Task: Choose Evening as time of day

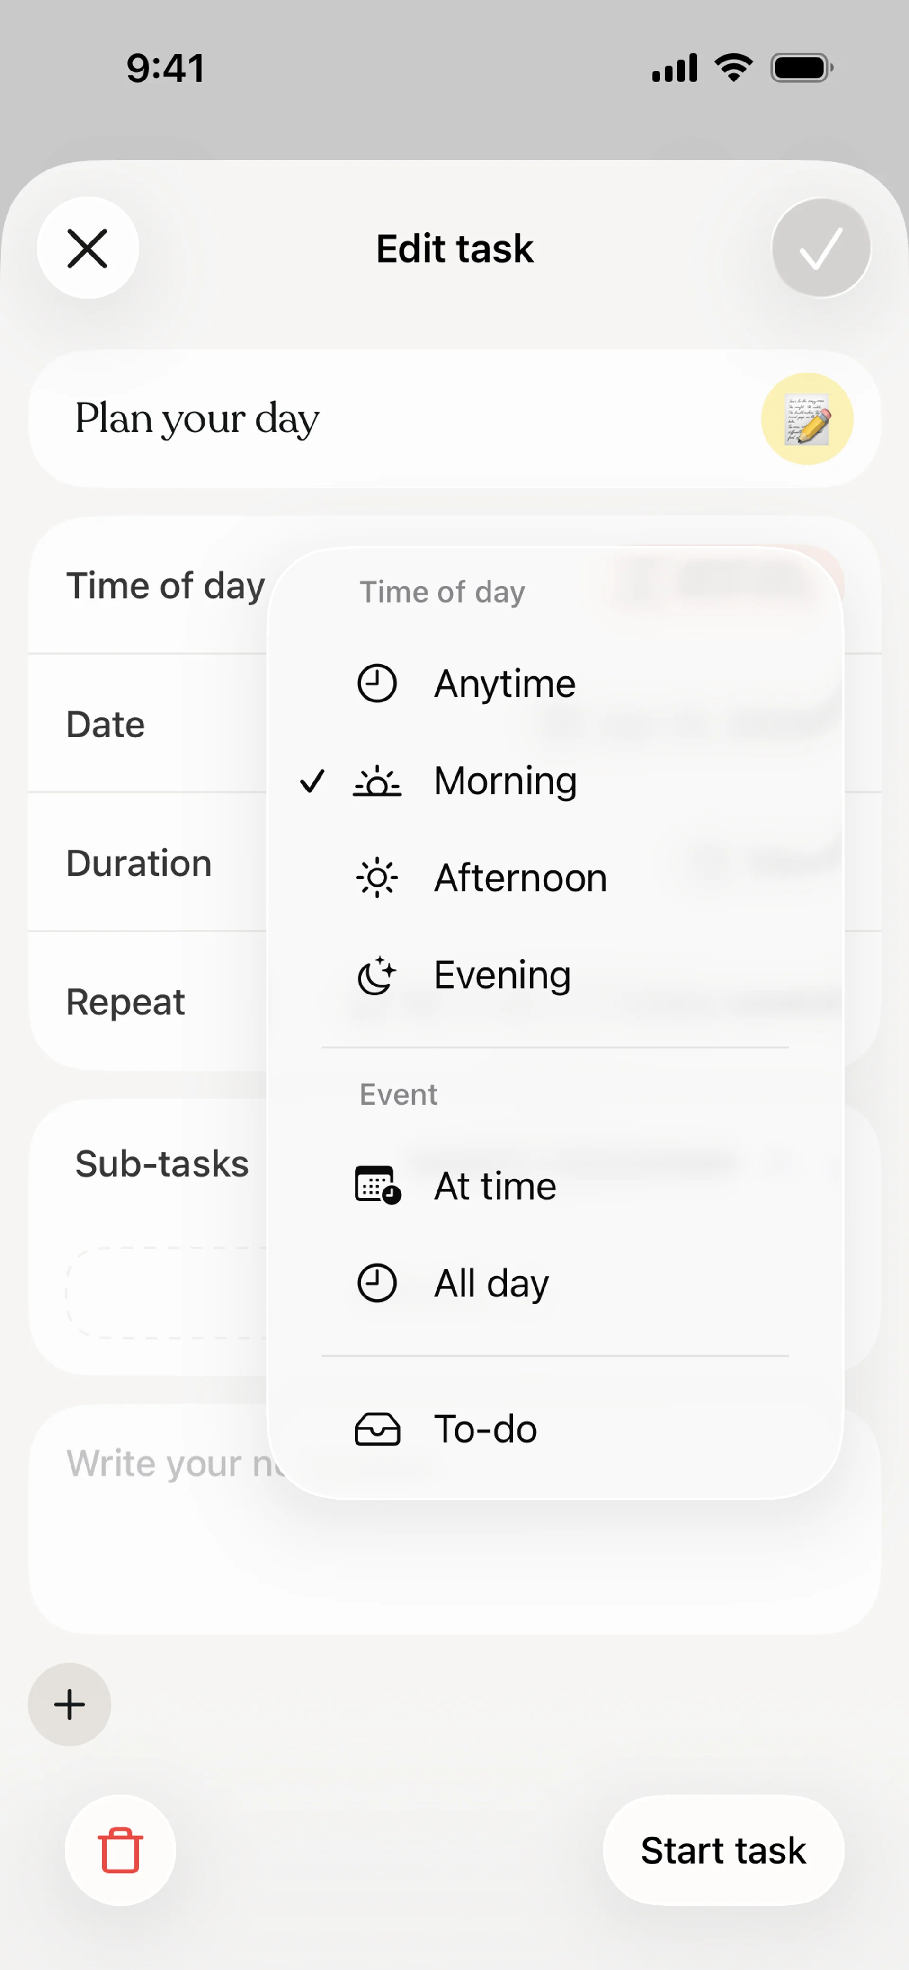Action: tap(555, 975)
